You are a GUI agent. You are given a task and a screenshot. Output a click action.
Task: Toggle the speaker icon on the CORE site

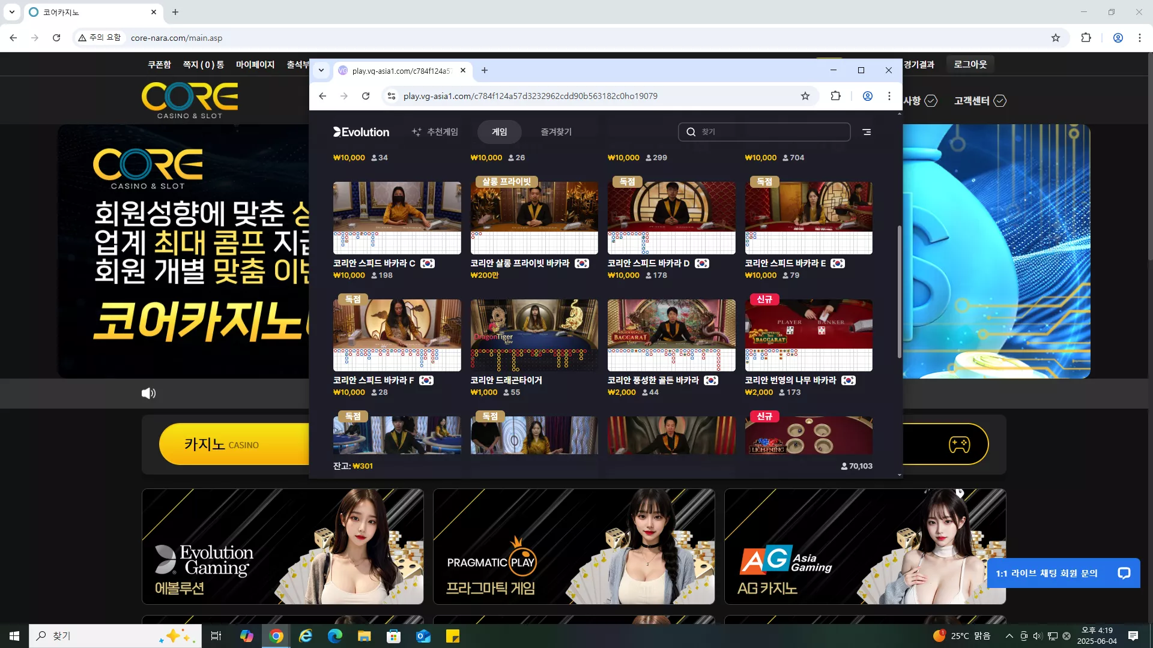click(x=148, y=394)
